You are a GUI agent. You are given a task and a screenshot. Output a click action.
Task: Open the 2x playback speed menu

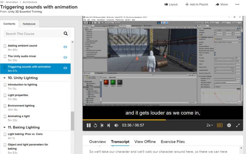point(209,125)
